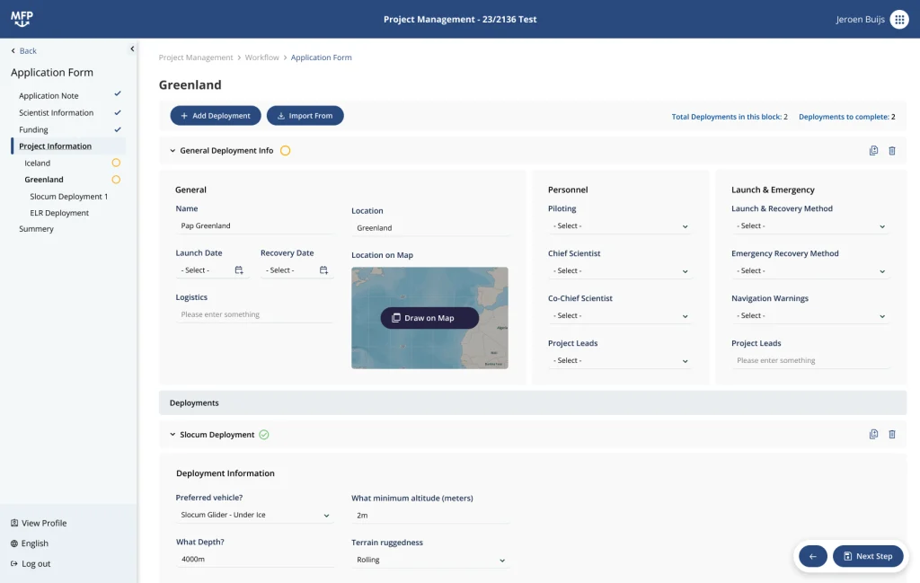
Task: Collapse the sidebar with the chevron
Action: pos(131,49)
